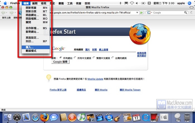This screenshot has width=195, height=123.
Task: Open the Forward button history dropdown arrow
Action: click(15, 13)
